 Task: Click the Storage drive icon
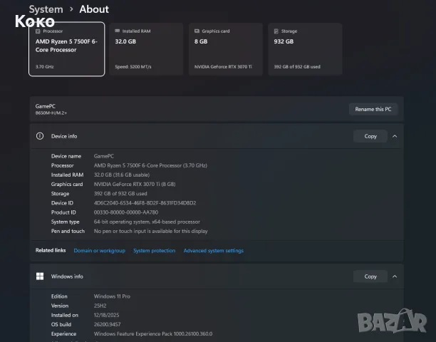pyautogui.click(x=276, y=31)
